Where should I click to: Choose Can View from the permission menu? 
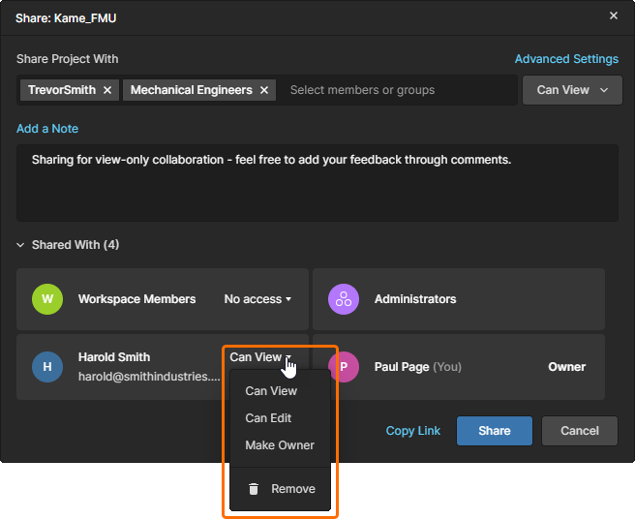(x=271, y=391)
